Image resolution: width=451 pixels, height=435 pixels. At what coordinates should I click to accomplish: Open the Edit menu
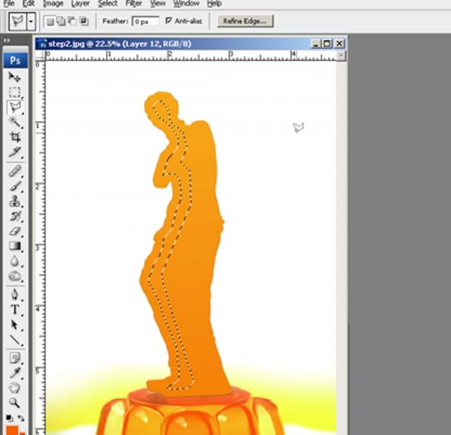pos(29,4)
